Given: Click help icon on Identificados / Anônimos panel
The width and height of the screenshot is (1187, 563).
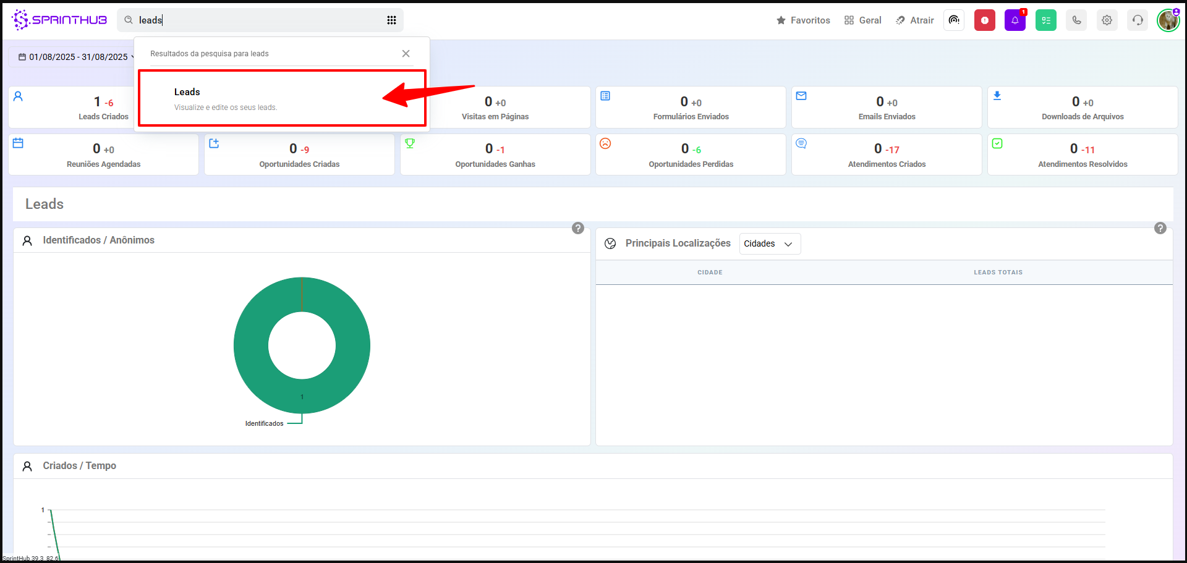Looking at the screenshot, I should coord(578,228).
